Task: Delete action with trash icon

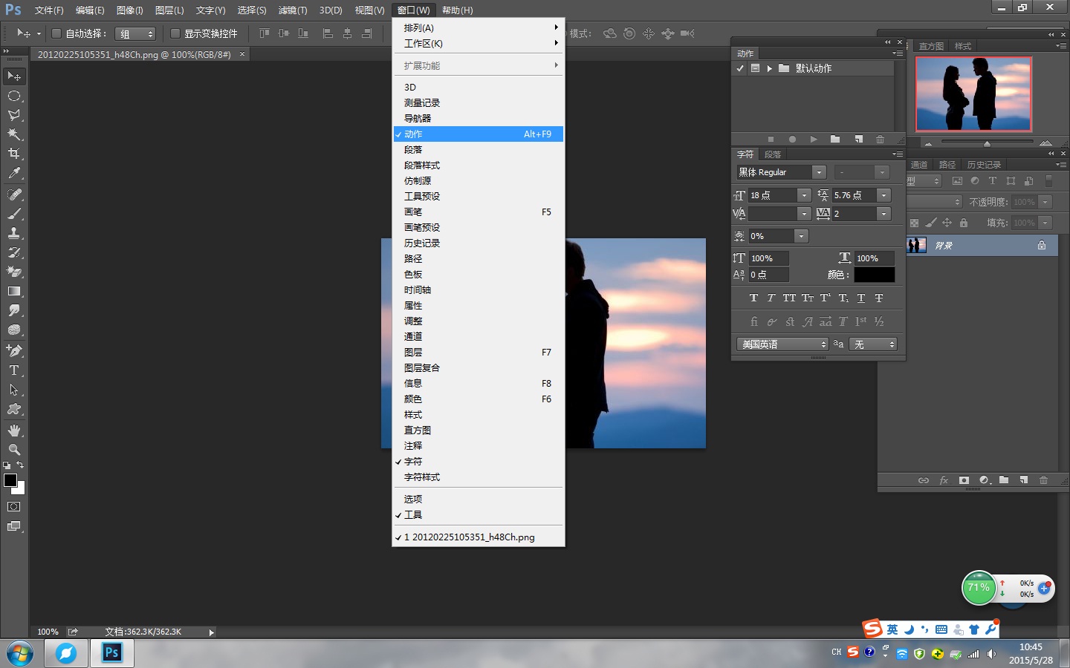Action: (x=880, y=139)
